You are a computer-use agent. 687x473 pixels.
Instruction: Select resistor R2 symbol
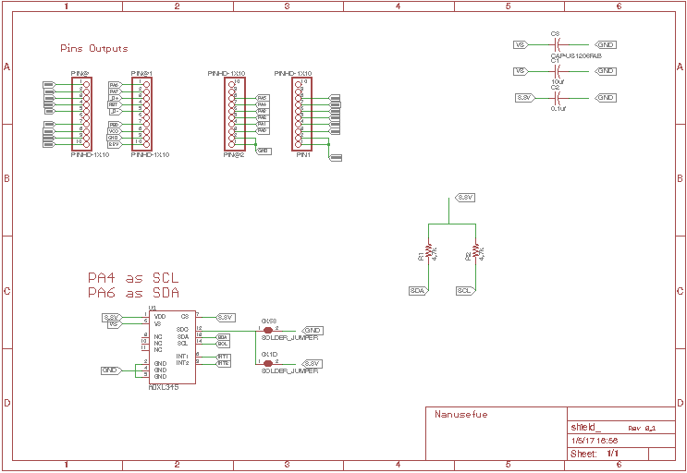(x=476, y=252)
